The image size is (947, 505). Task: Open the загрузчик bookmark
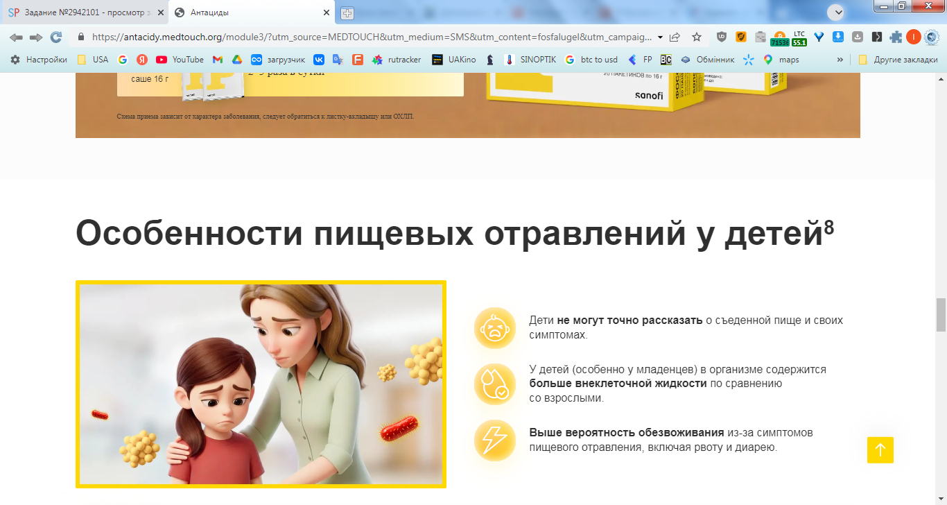tap(278, 60)
